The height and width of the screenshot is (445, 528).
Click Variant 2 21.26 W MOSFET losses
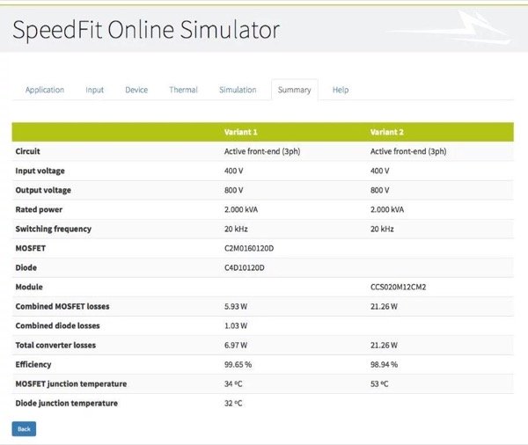pyautogui.click(x=384, y=307)
